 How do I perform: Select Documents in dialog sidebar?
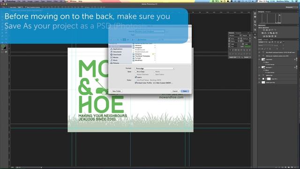(x=117, y=52)
